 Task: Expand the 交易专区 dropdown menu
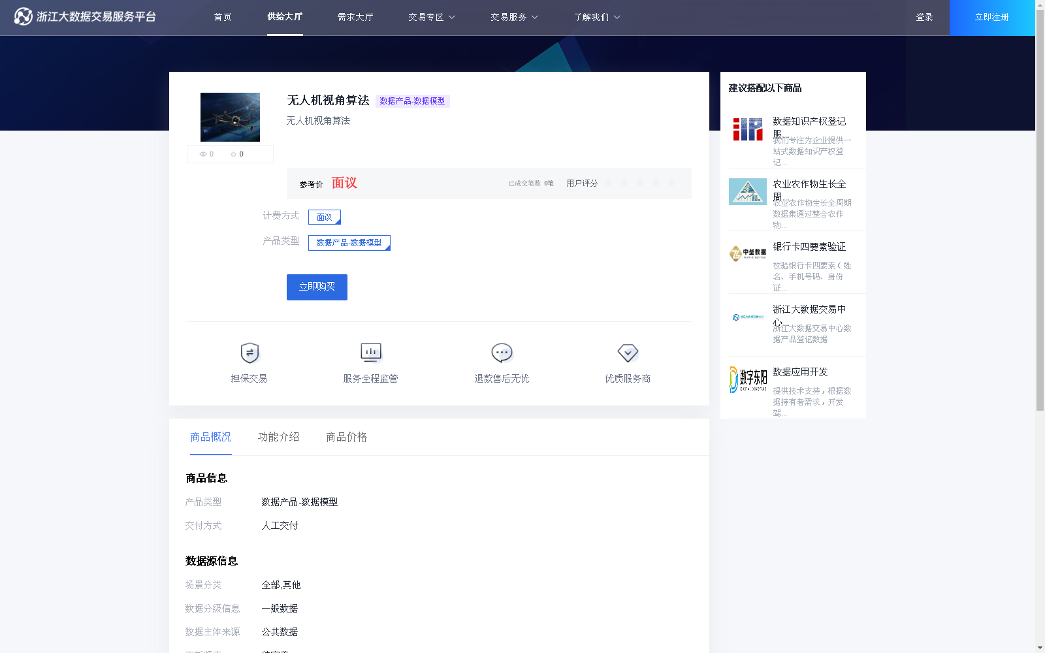432,18
